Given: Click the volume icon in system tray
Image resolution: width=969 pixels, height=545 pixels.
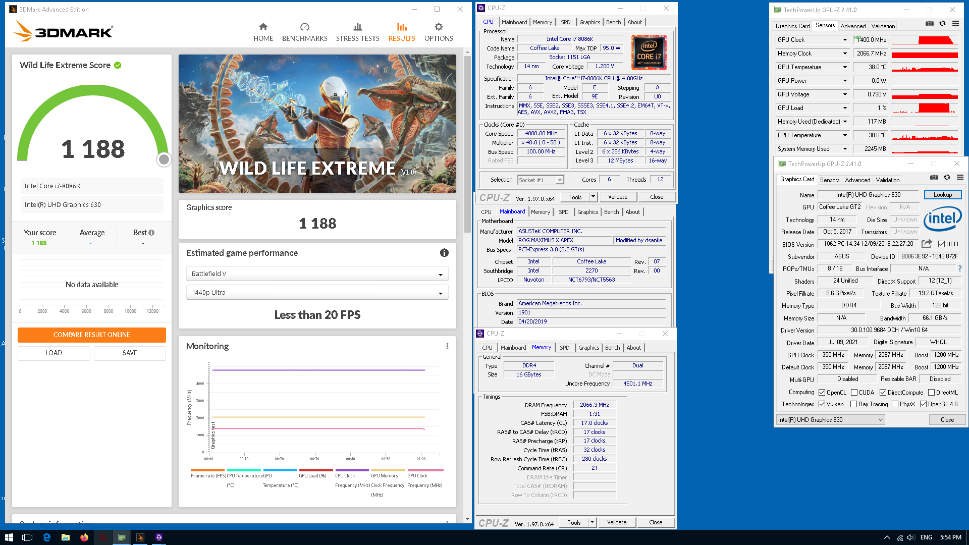Looking at the screenshot, I should (911, 537).
